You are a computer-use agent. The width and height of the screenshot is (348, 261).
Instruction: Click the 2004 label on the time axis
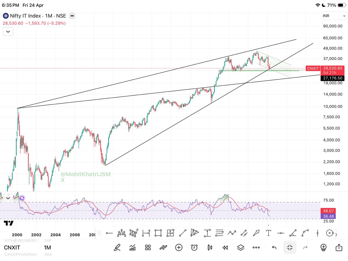click(55, 235)
